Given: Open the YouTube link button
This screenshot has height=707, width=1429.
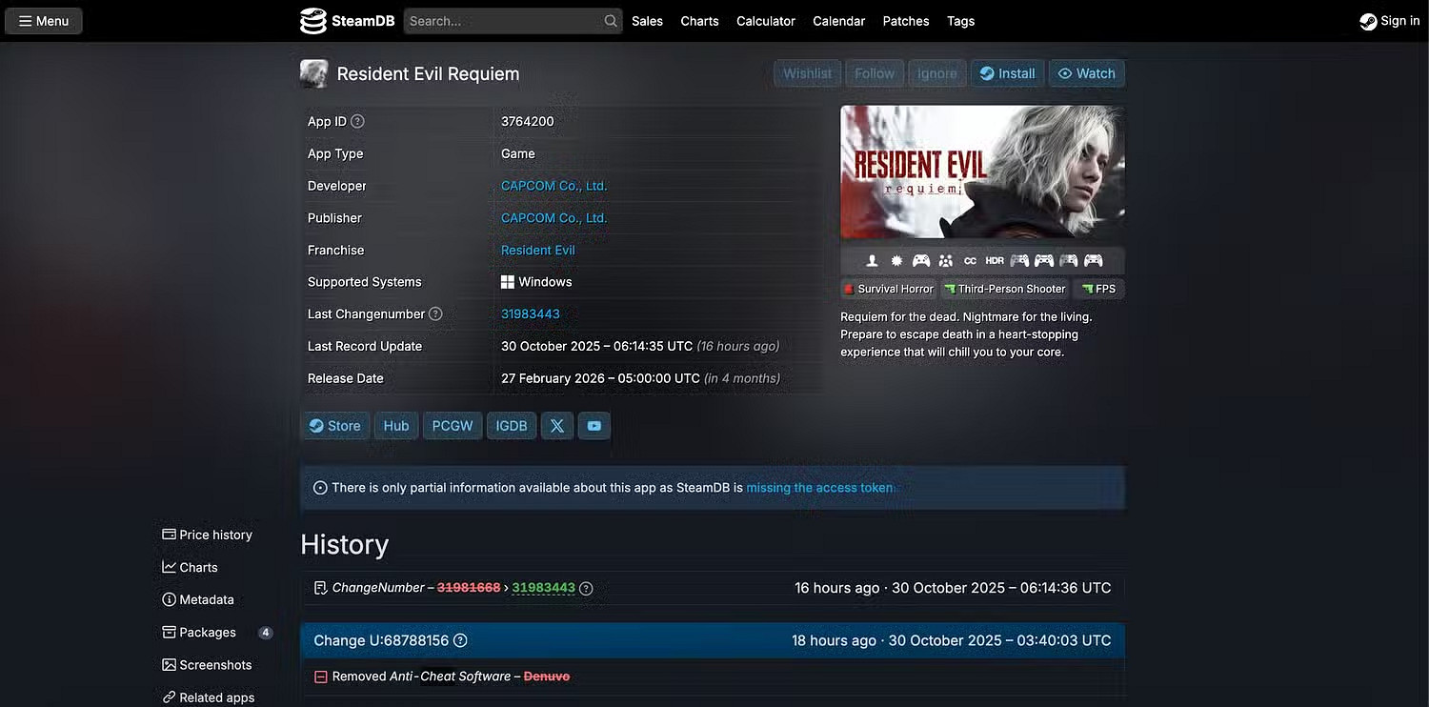Looking at the screenshot, I should tap(594, 426).
